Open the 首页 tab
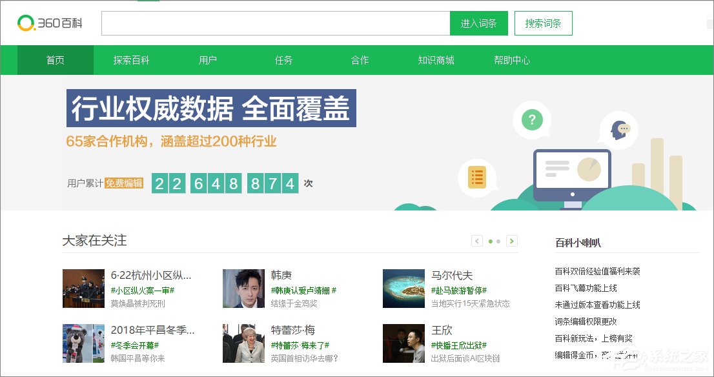 (56, 60)
